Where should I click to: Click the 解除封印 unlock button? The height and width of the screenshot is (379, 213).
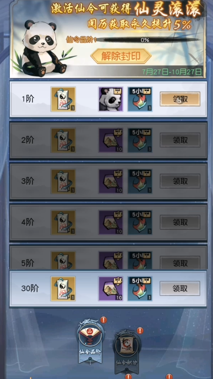coord(121,56)
